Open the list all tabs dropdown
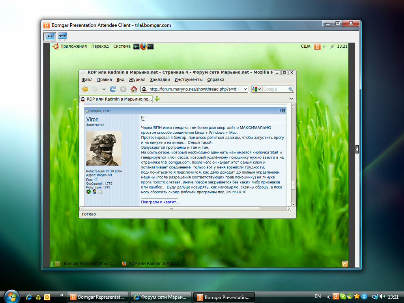Viewport: 404px width, 303px height. pyautogui.click(x=291, y=99)
